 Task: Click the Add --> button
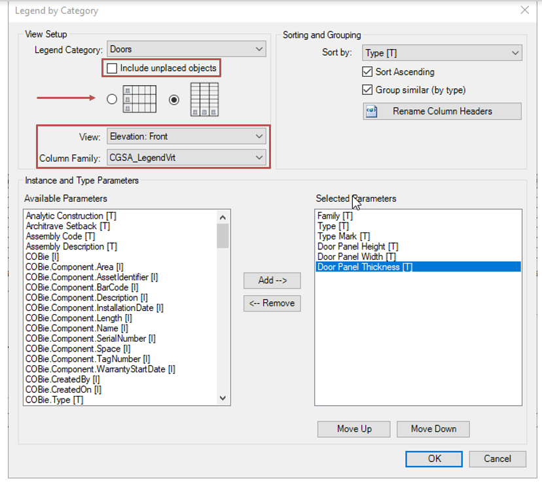[x=272, y=280]
